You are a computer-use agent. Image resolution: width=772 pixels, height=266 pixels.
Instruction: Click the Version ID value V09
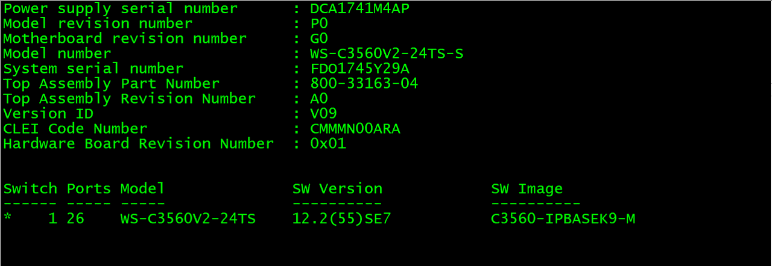(323, 114)
